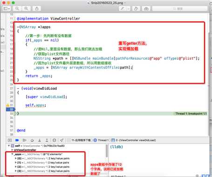Screen dimensions: 212x177
Task: Click the "self.apps;" statement
Action: point(36,105)
